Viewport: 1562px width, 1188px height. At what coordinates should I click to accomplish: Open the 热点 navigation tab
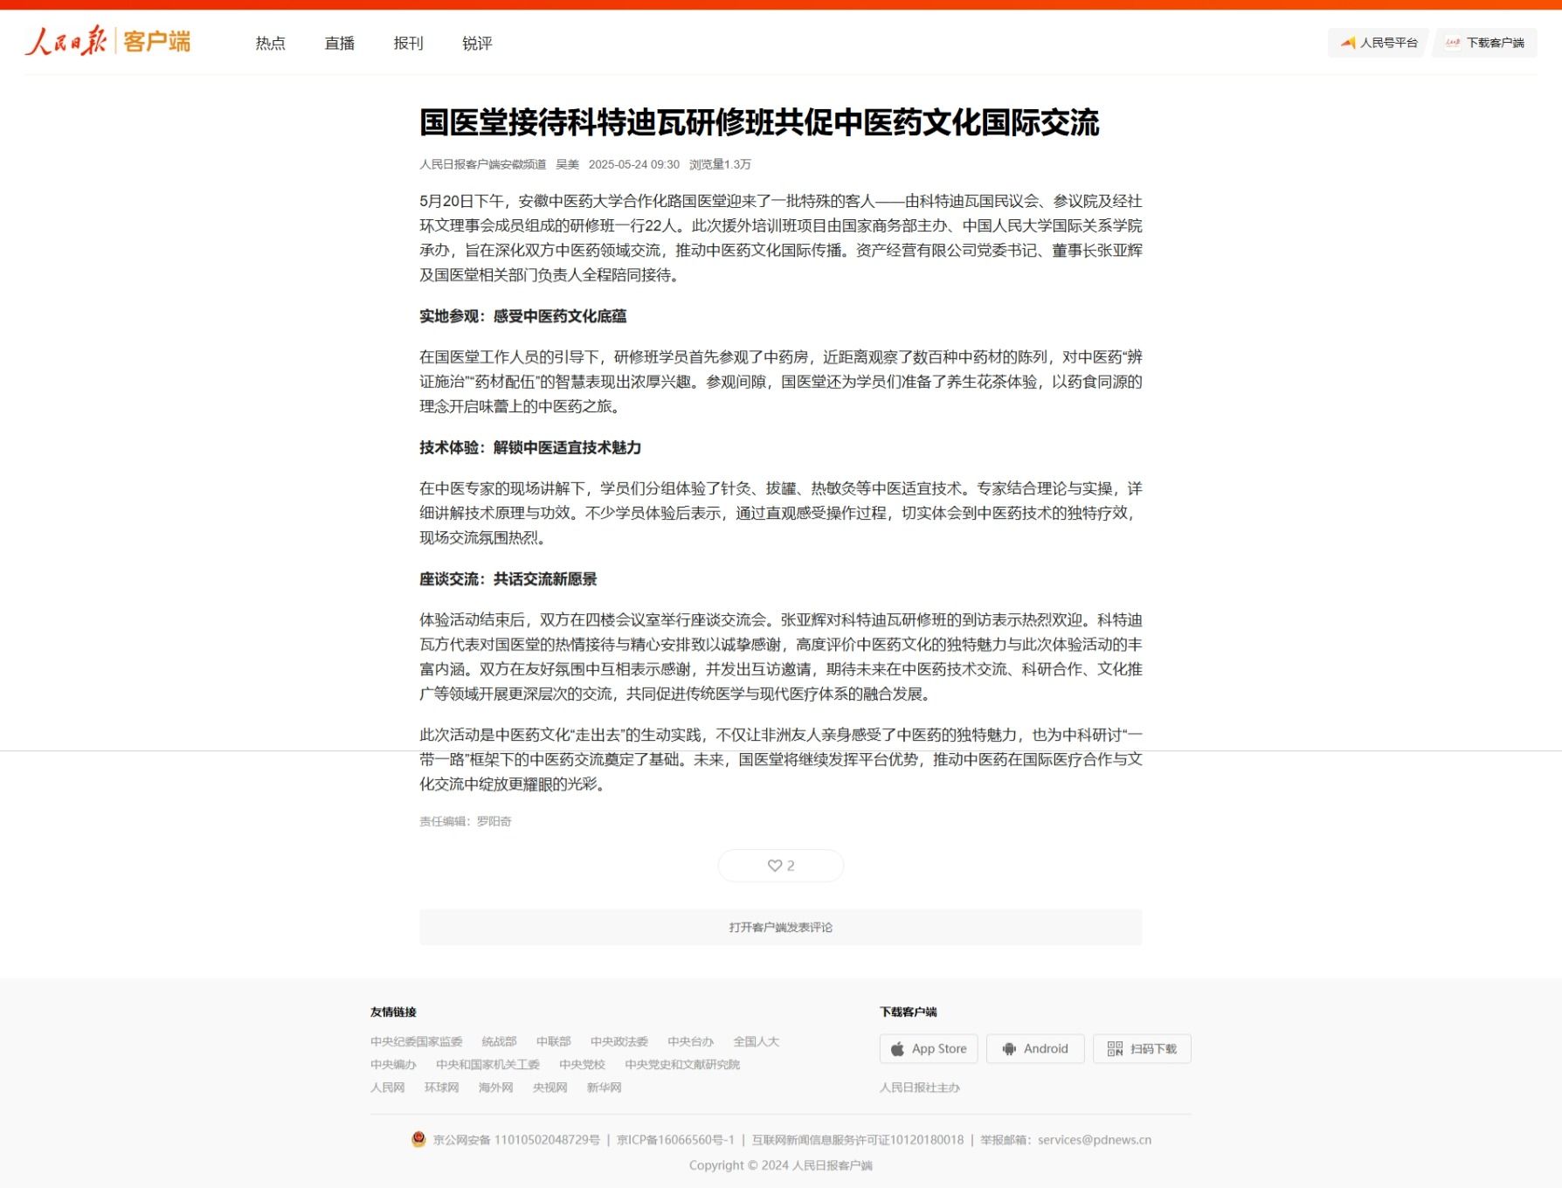tap(270, 44)
